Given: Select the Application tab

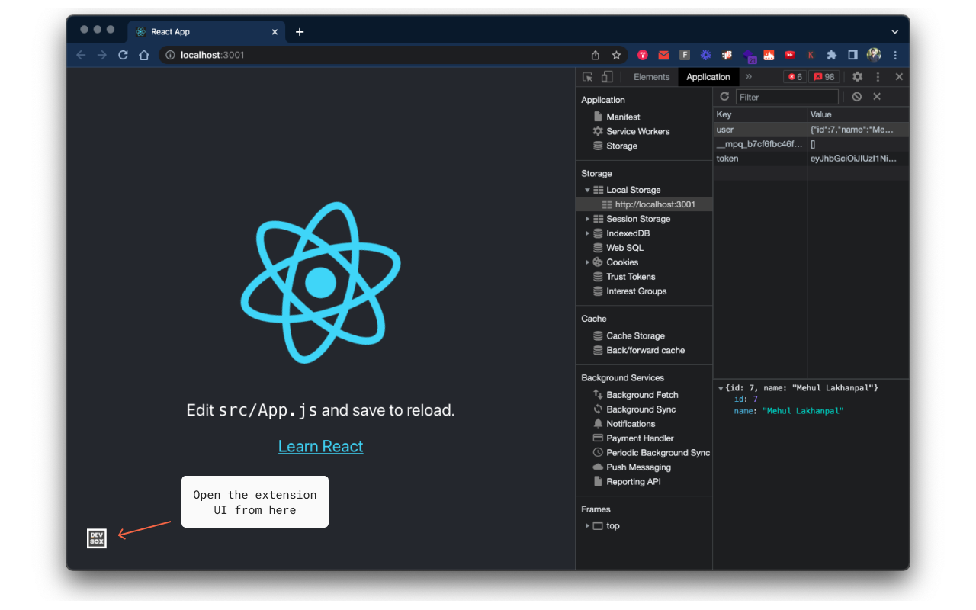Looking at the screenshot, I should (x=708, y=77).
